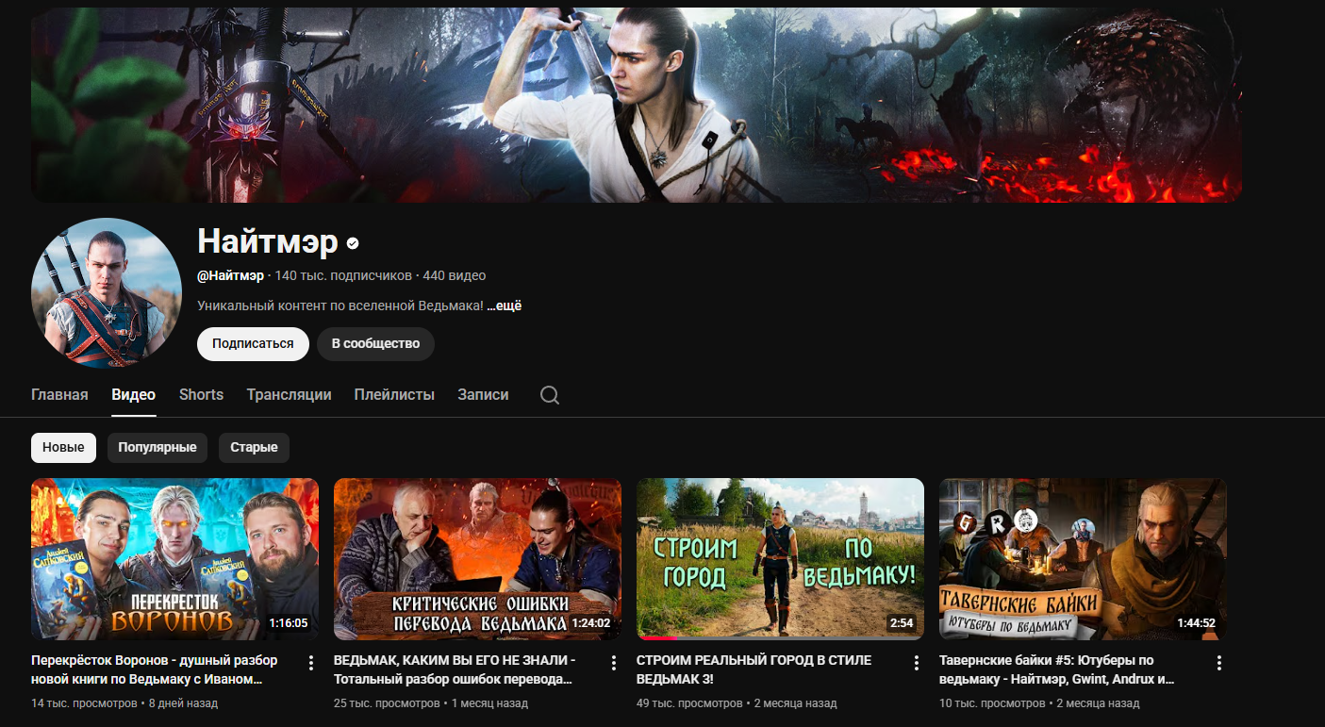Click the 49 тыс. просмотров • 2 месяца назад text
Image resolution: width=1325 pixels, height=727 pixels.
(x=737, y=703)
